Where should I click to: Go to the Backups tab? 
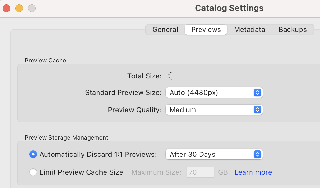pyautogui.click(x=293, y=30)
